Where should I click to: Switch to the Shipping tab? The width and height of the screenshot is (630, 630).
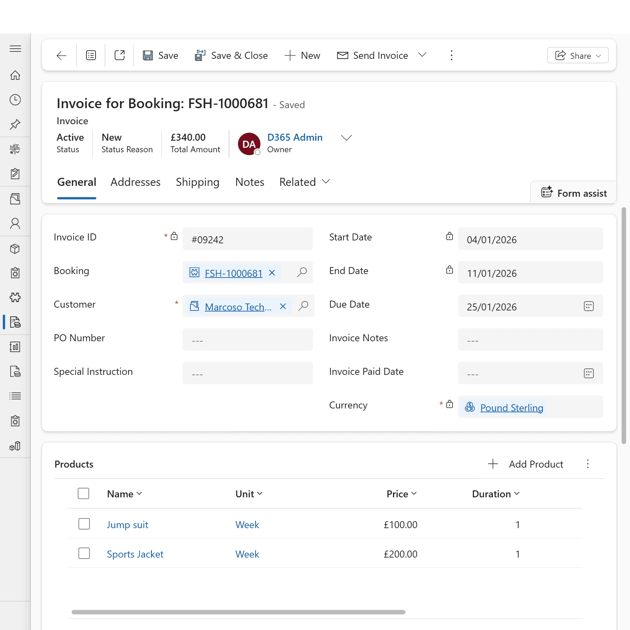pos(197,182)
